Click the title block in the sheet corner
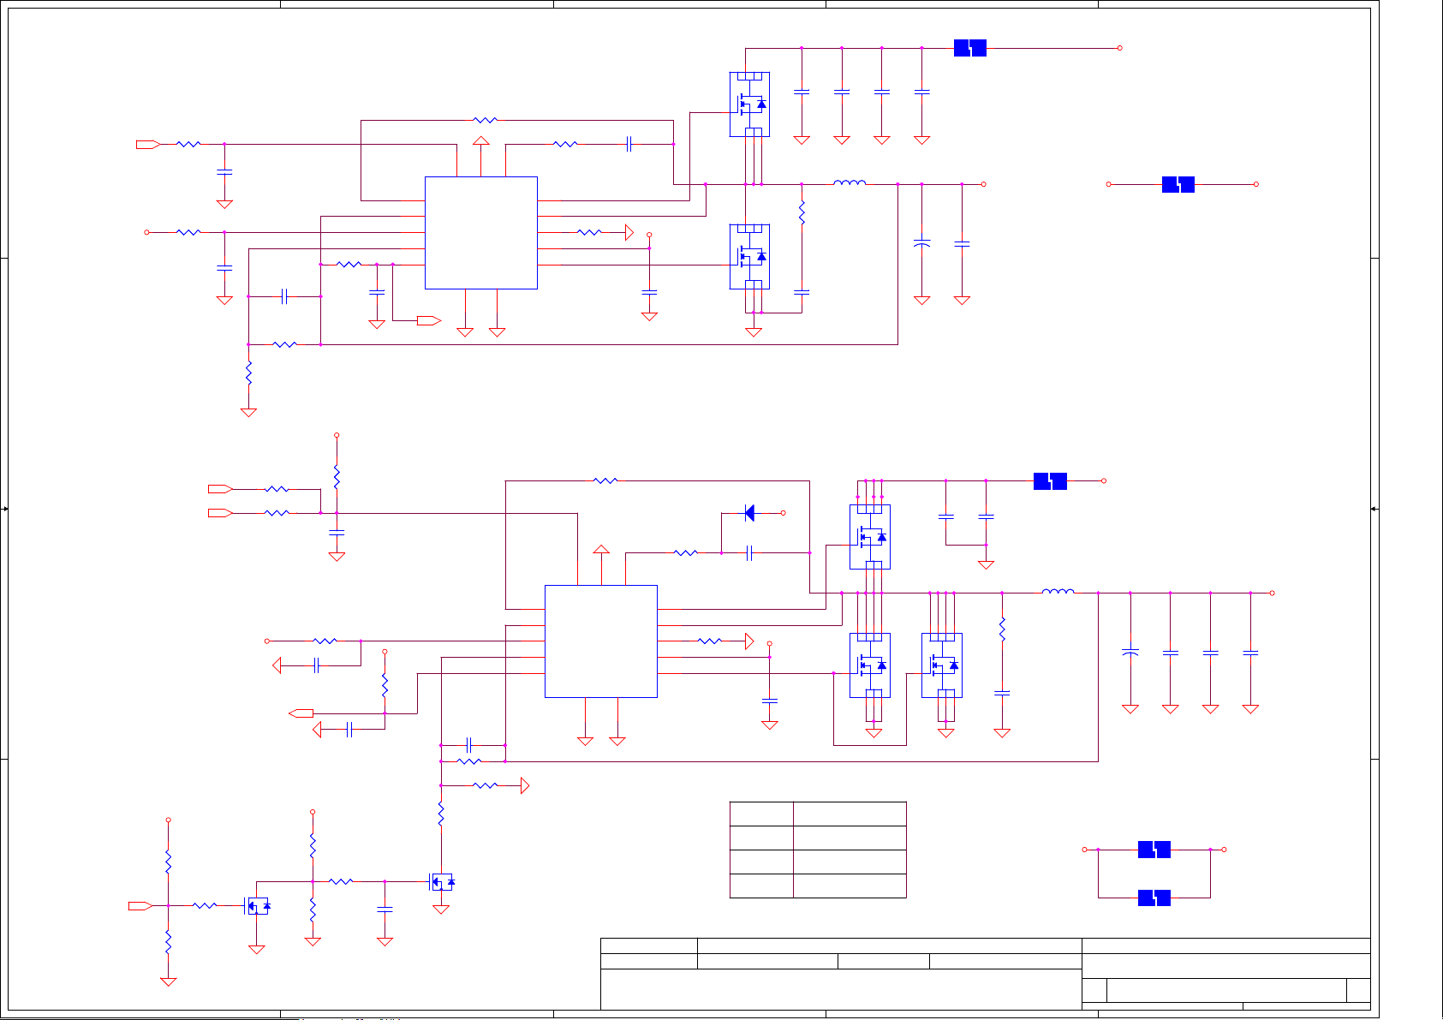 coord(986,974)
